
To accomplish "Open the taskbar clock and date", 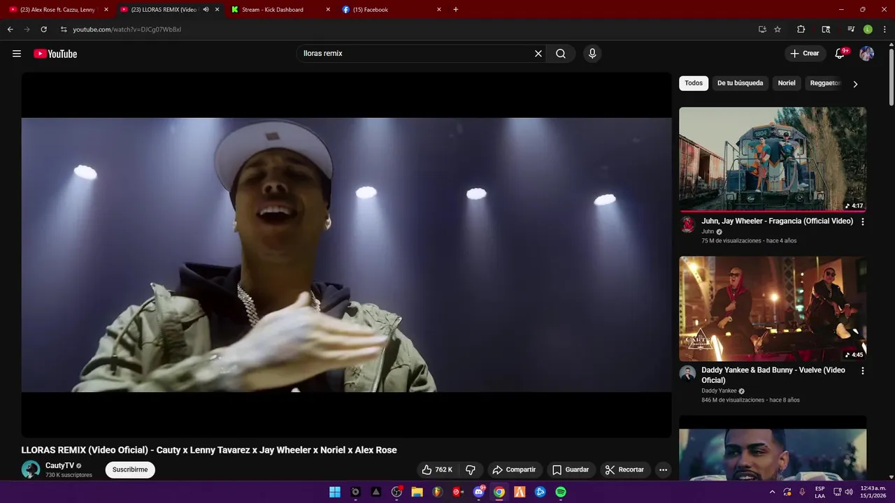I will [x=873, y=492].
